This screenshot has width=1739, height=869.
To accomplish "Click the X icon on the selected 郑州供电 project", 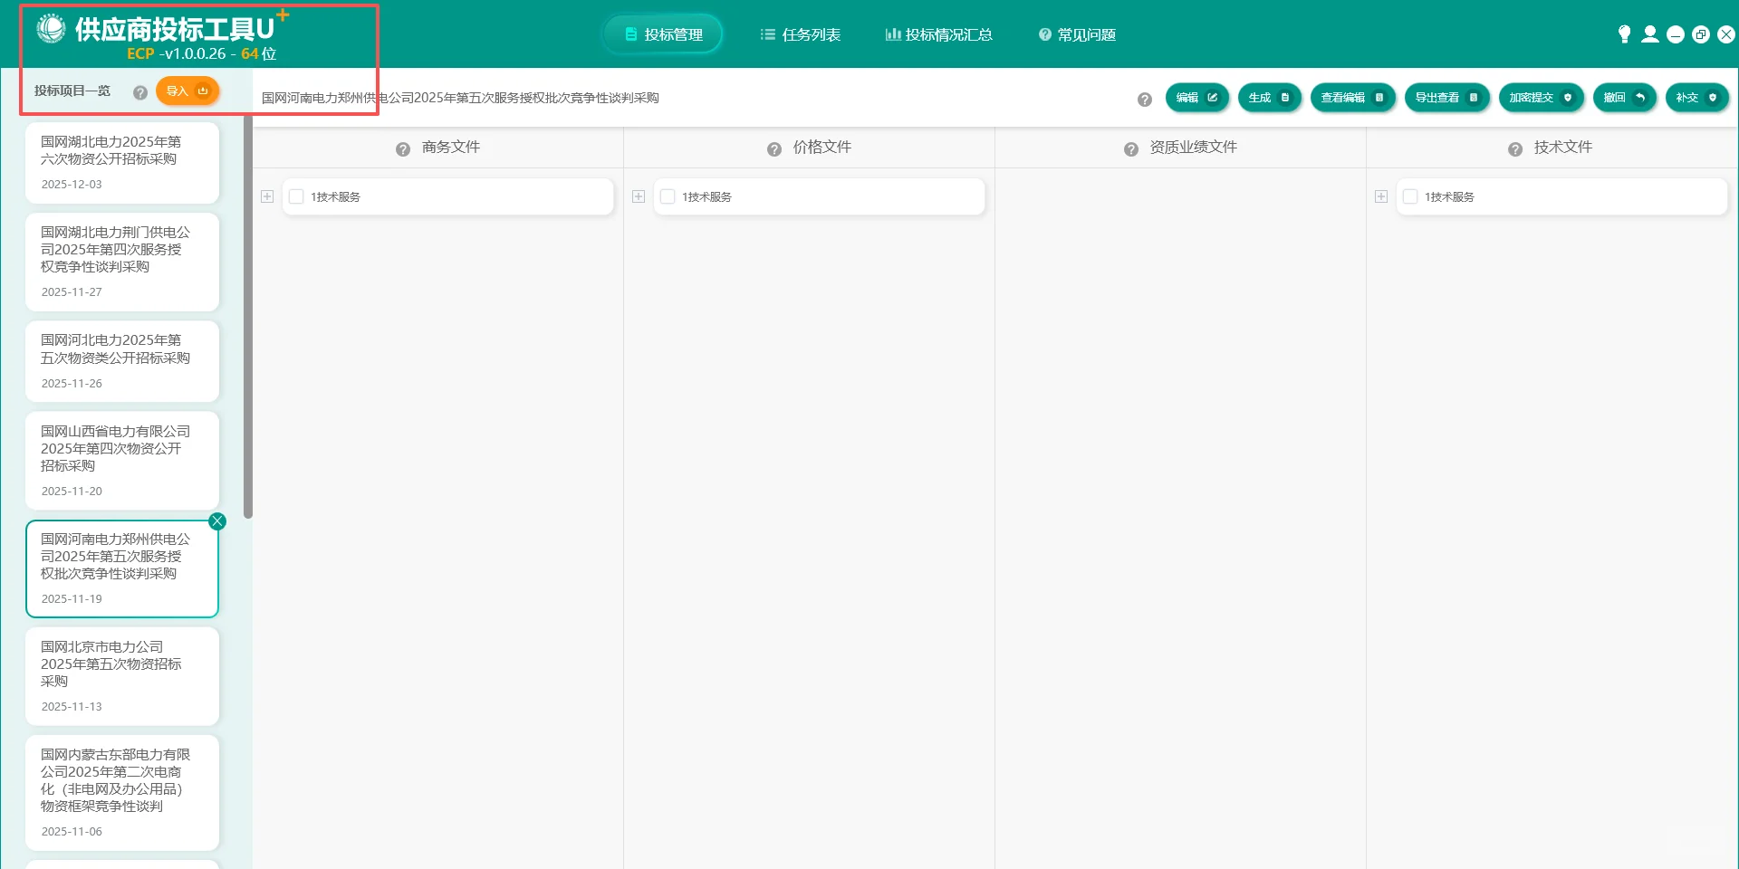I will [217, 520].
